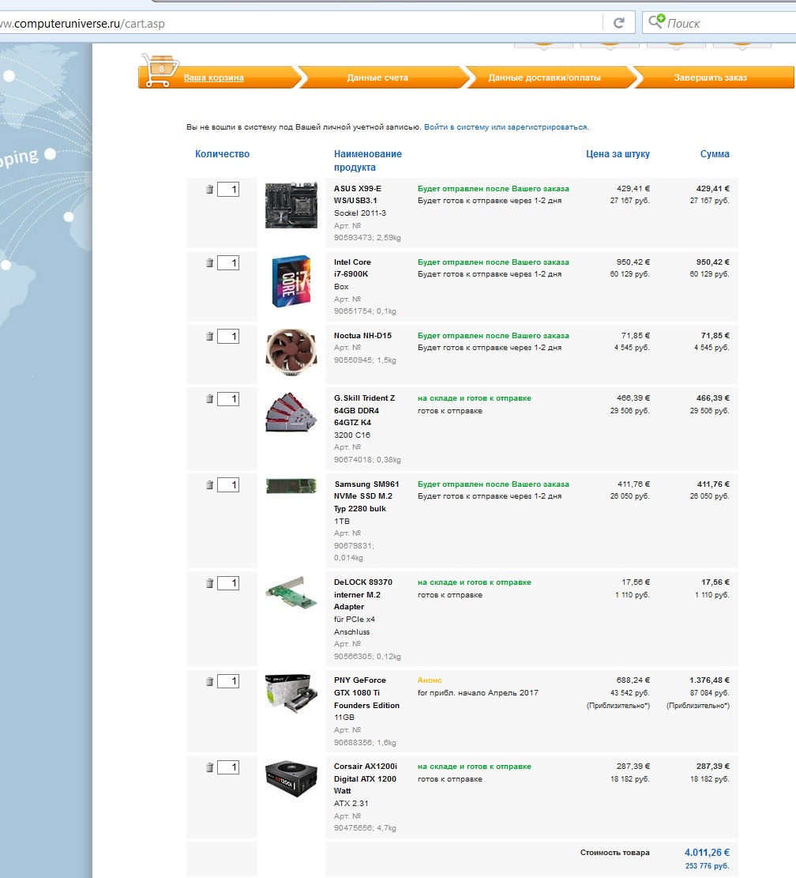Click Стоимость товара label
This screenshot has width=796, height=878.
pyautogui.click(x=614, y=853)
